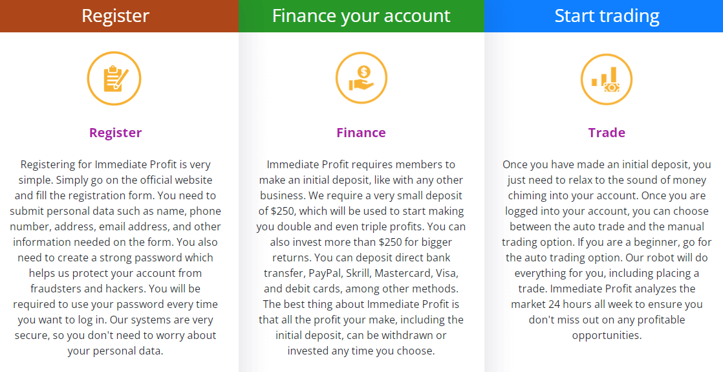Click the open hand in Finance icon
The image size is (723, 372).
coord(360,85)
